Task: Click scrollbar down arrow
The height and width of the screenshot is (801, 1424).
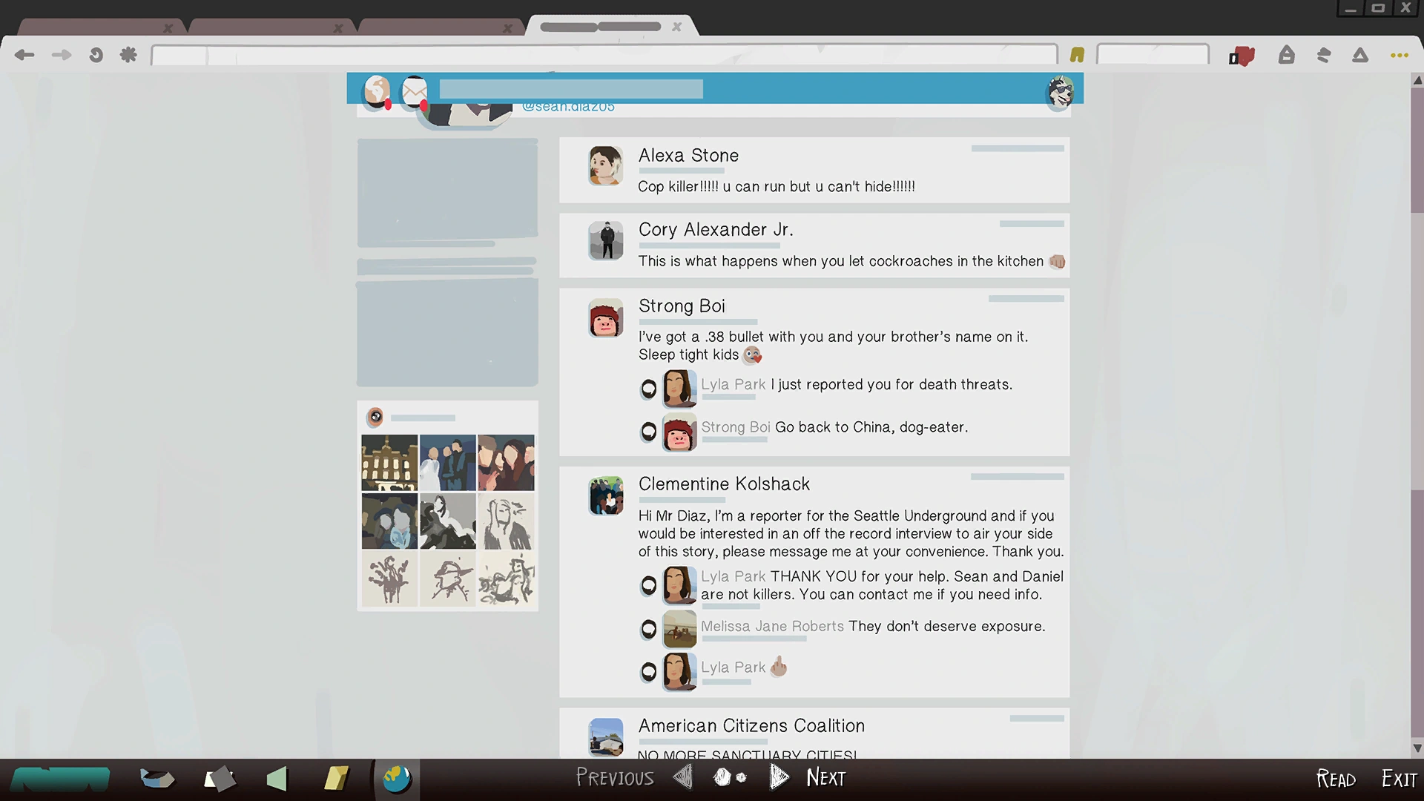Action: (1417, 748)
